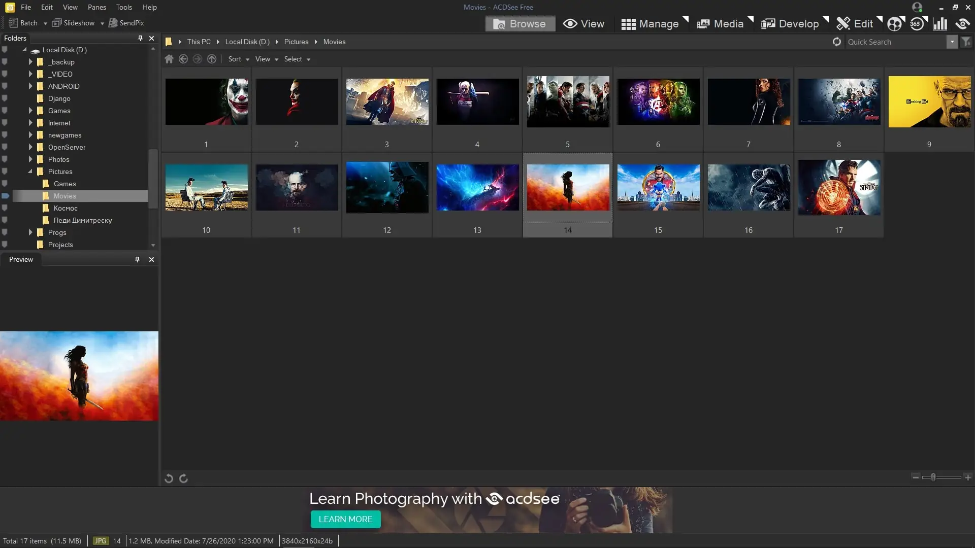Switch to View mode

click(583, 24)
